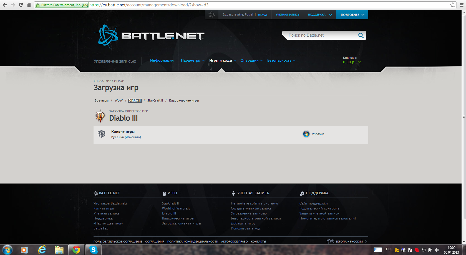Click footer link BattleTag

(101, 228)
